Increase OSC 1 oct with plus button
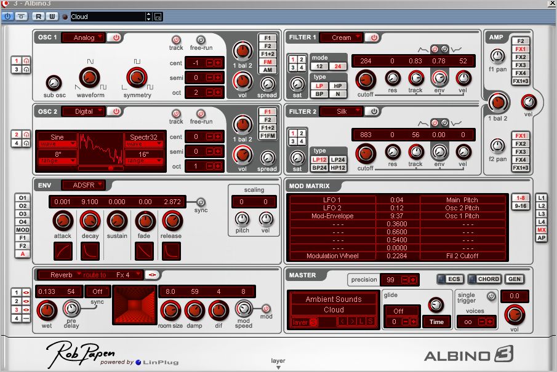The image size is (557, 372). coord(218,93)
